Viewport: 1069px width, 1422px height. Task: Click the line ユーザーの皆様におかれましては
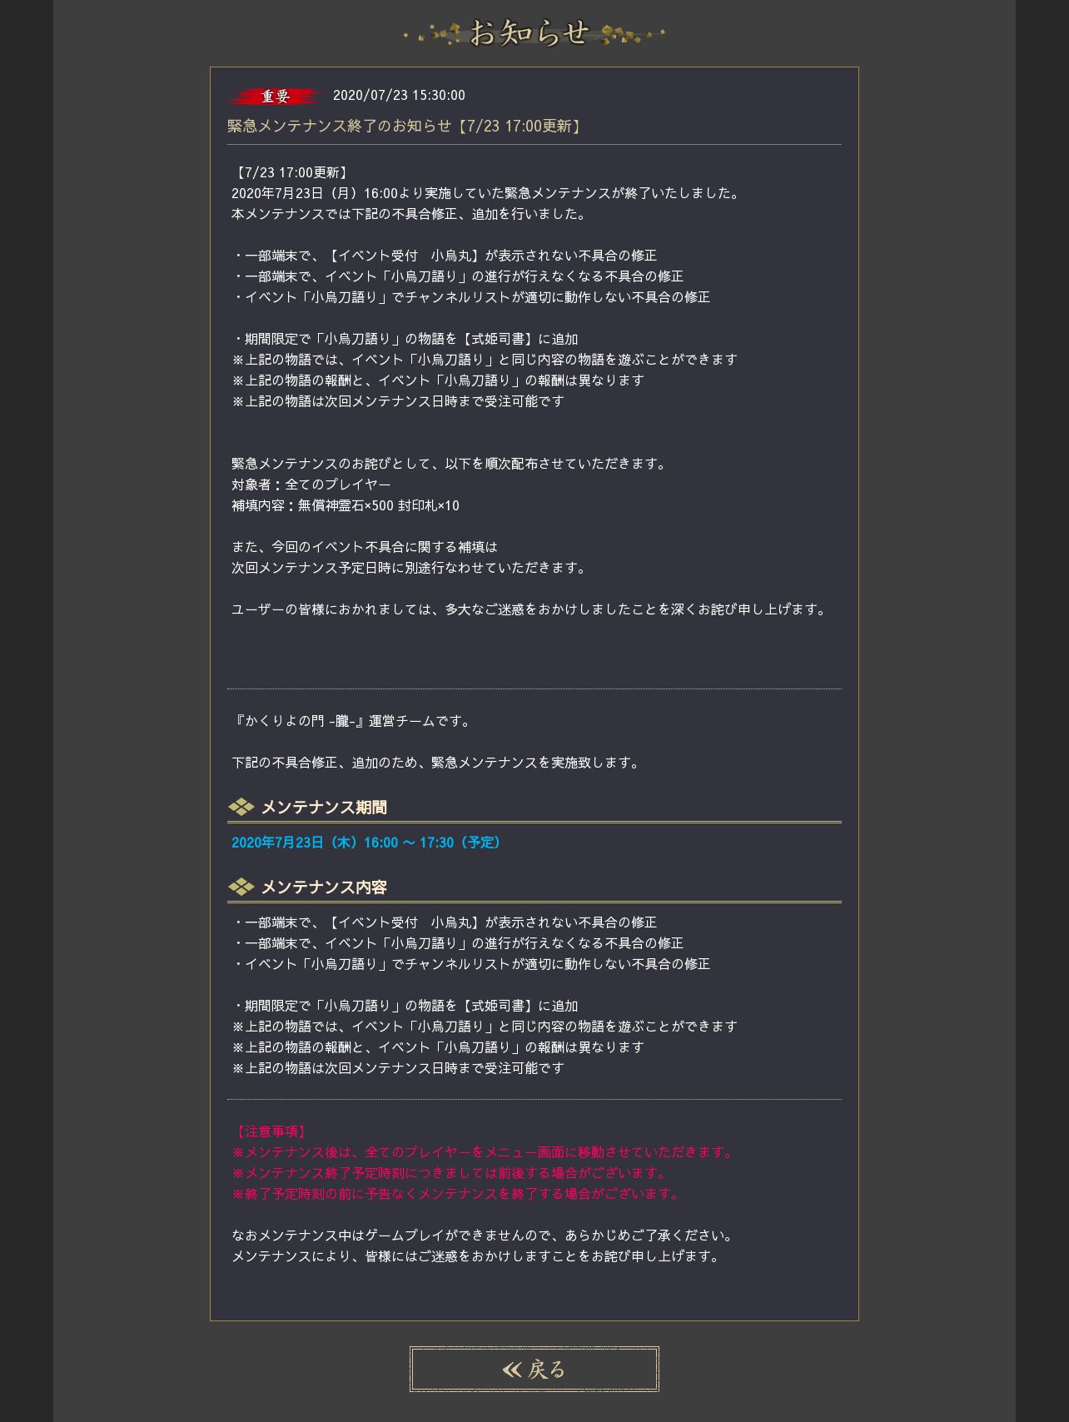point(531,609)
